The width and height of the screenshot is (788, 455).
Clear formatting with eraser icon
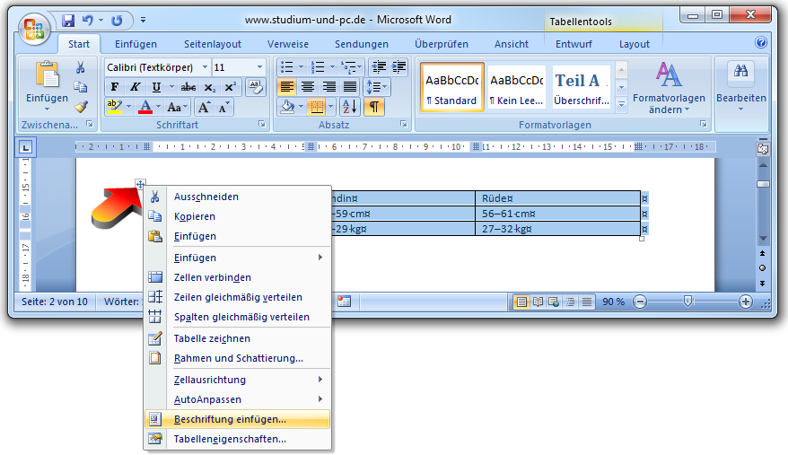(x=255, y=87)
